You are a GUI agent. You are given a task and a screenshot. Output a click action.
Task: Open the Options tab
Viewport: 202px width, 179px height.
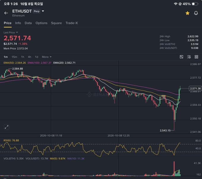(42, 23)
